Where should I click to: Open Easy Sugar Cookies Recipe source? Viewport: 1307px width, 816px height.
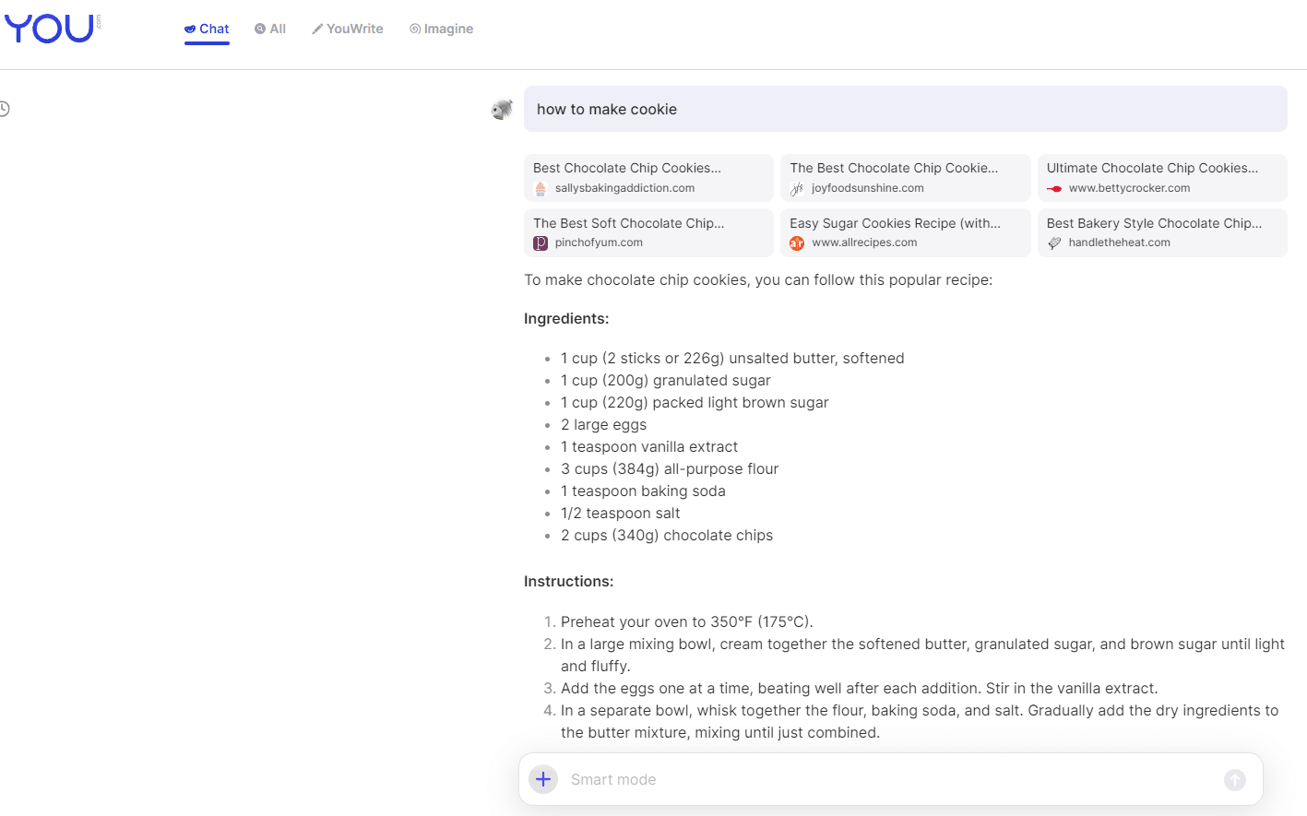(905, 232)
